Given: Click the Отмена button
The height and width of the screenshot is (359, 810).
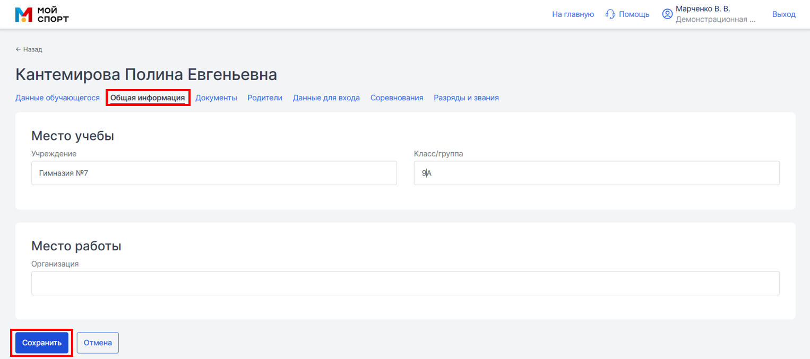Looking at the screenshot, I should pos(98,343).
